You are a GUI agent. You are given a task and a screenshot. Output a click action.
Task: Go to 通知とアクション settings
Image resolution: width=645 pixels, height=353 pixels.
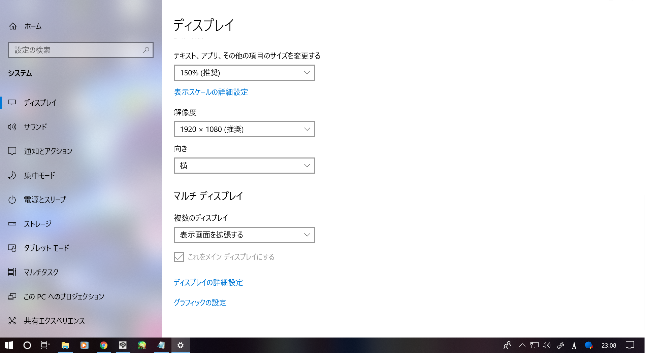coord(81,151)
